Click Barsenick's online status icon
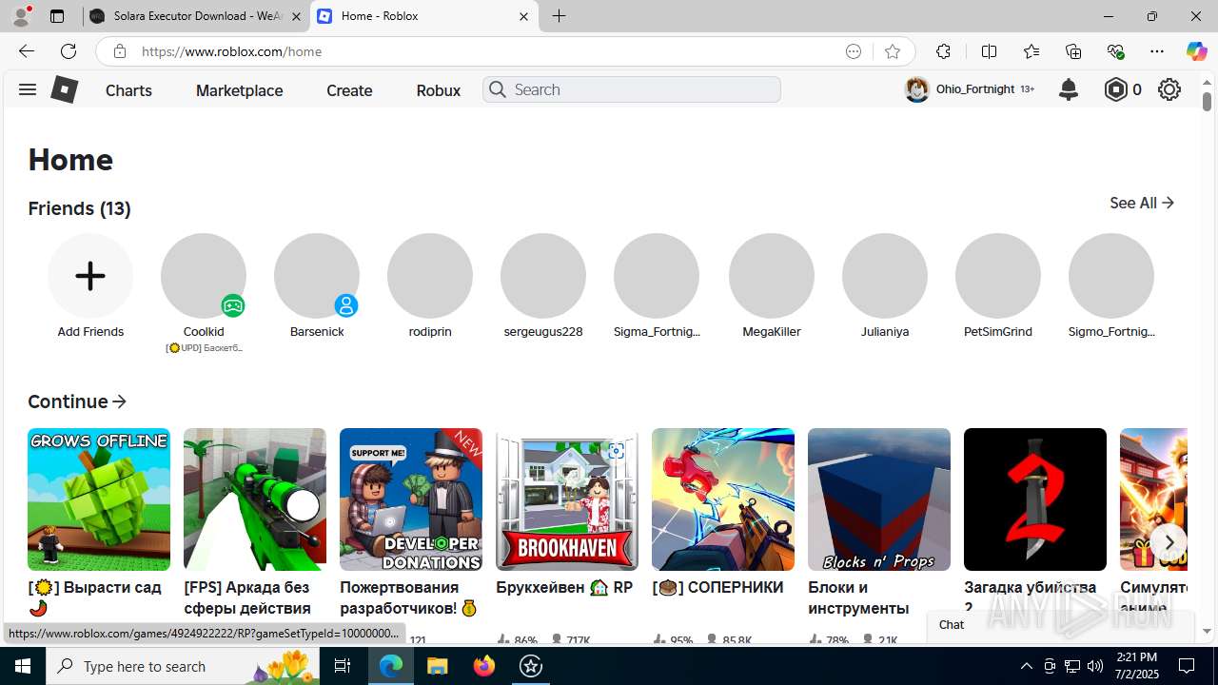 click(346, 305)
